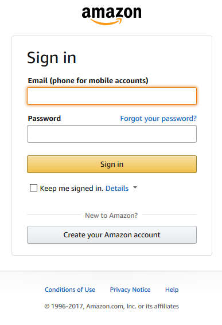Click the yellow Sign in button
Viewport: 222px width, 325px height.
click(x=112, y=164)
